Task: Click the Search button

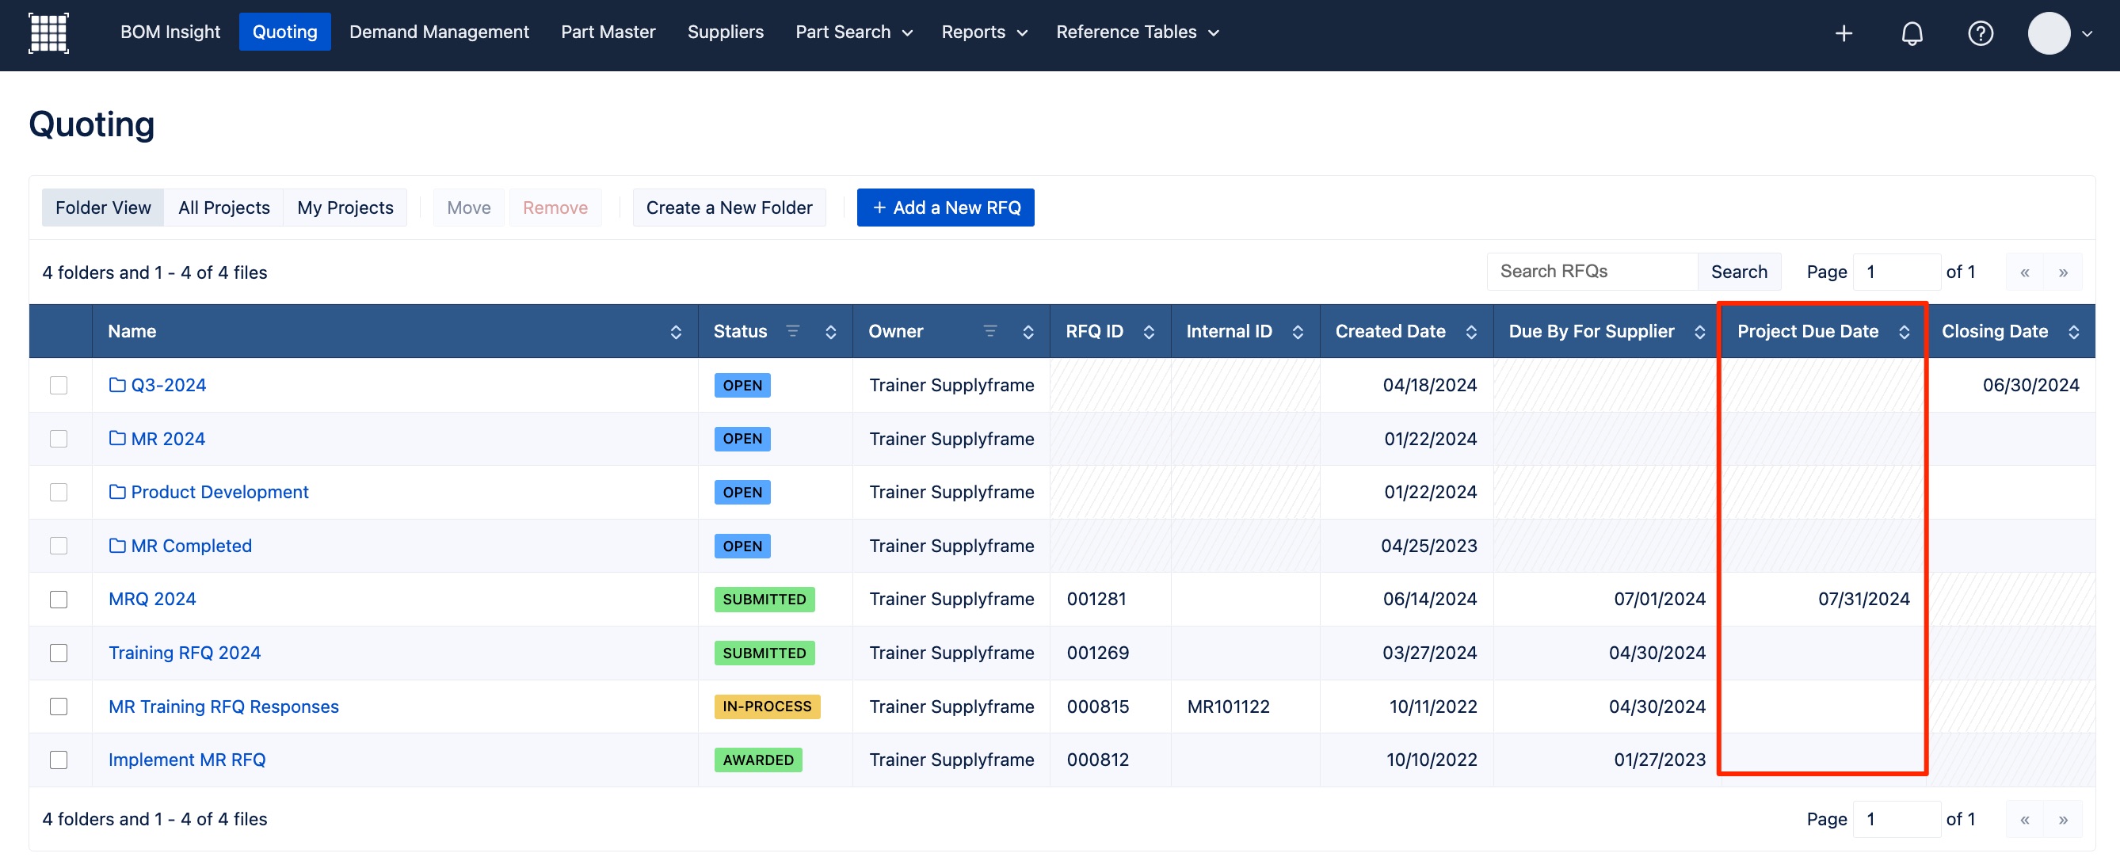Action: (x=1738, y=272)
